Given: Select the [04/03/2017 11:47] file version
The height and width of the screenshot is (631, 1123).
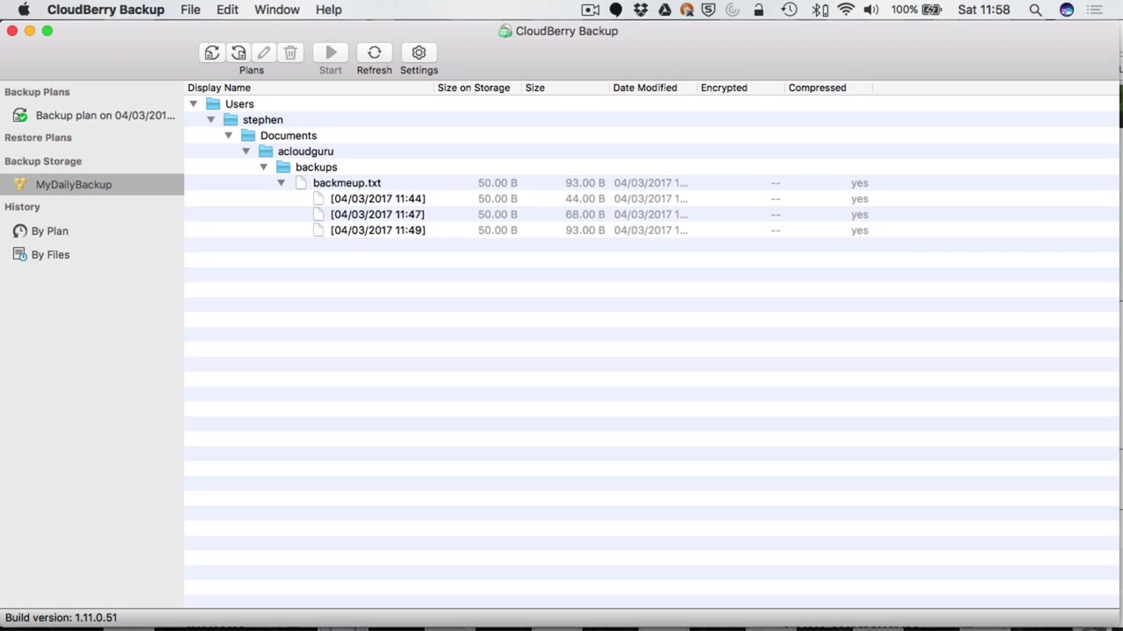Looking at the screenshot, I should tap(378, 214).
